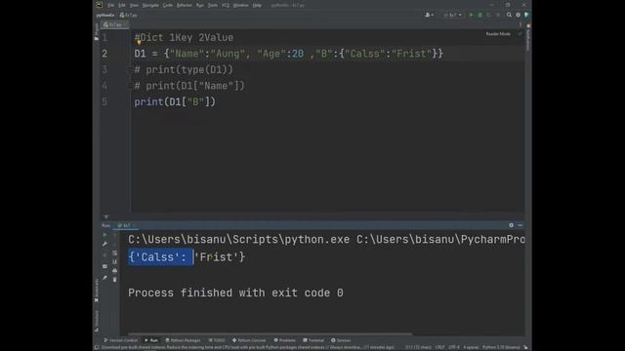Open the Refactor menu
The height and width of the screenshot is (351, 625).
click(185, 5)
